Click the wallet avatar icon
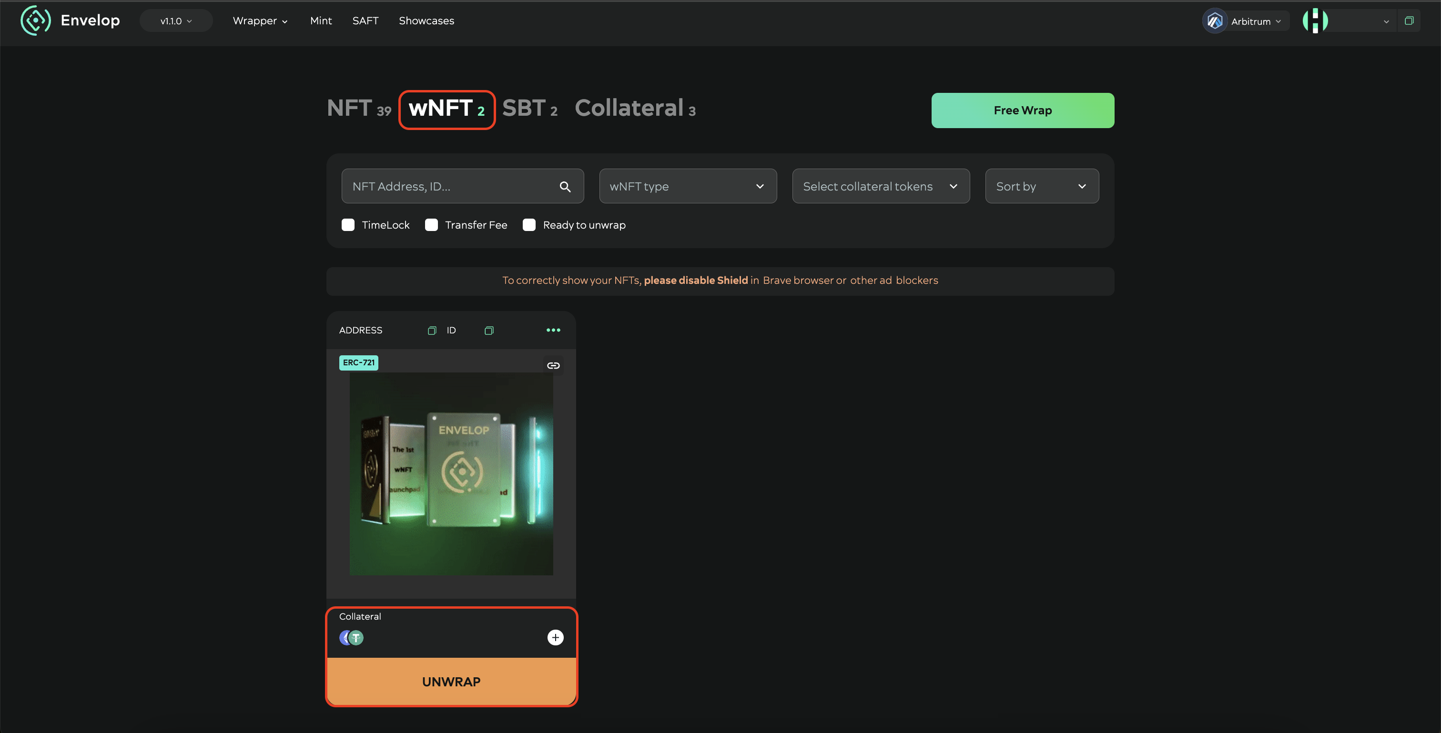Image resolution: width=1441 pixels, height=733 pixels. click(x=1315, y=20)
